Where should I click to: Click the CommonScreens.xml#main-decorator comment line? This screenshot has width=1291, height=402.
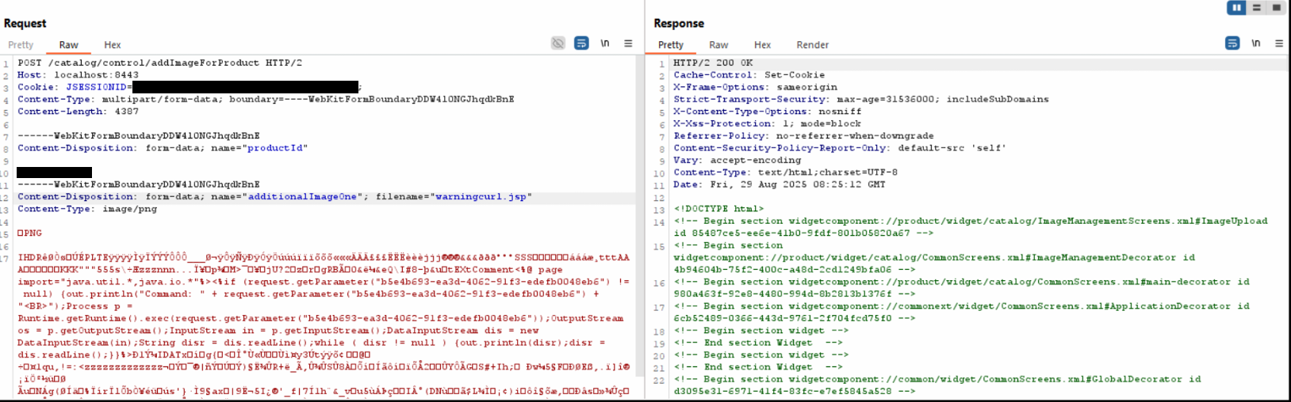tap(961, 288)
